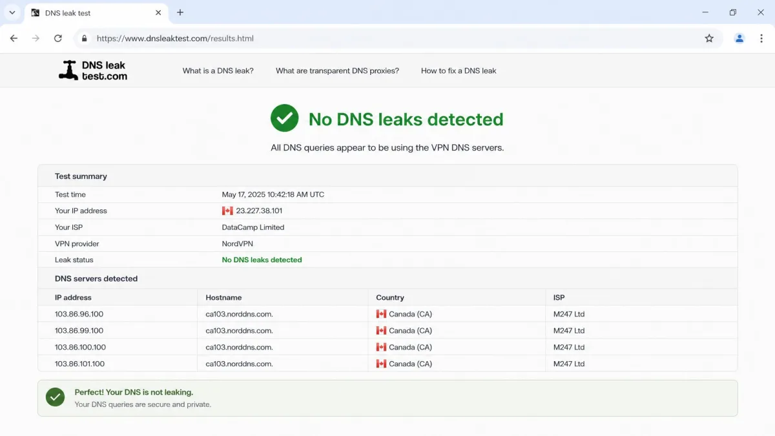Click 'Perfect! Your DNS is not leaking.' message
The height and width of the screenshot is (436, 775).
[x=134, y=392]
